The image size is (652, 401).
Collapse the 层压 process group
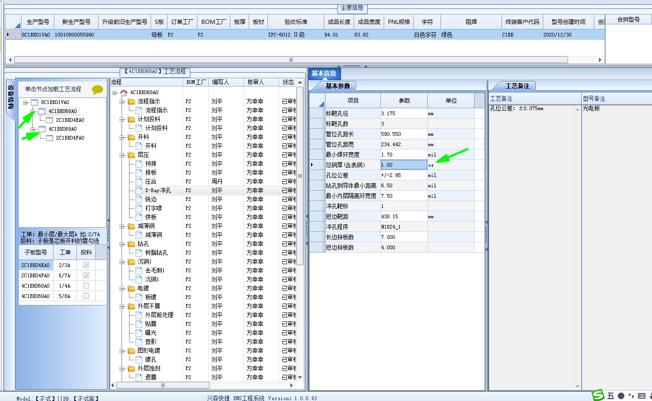[122, 155]
